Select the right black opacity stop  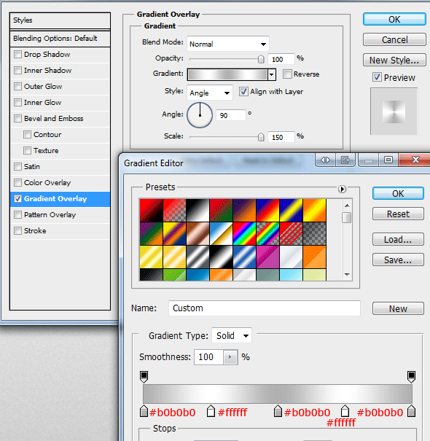pyautogui.click(x=411, y=377)
